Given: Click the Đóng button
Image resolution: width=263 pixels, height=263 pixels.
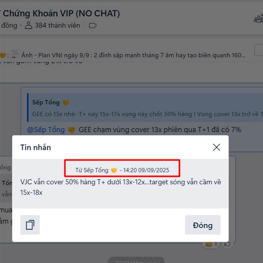Looking at the screenshot, I should 203,225.
